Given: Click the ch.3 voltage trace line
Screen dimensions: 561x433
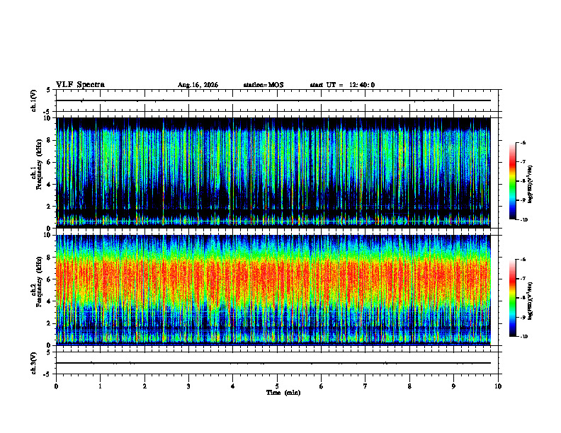Looking at the screenshot, I should coord(273,363).
